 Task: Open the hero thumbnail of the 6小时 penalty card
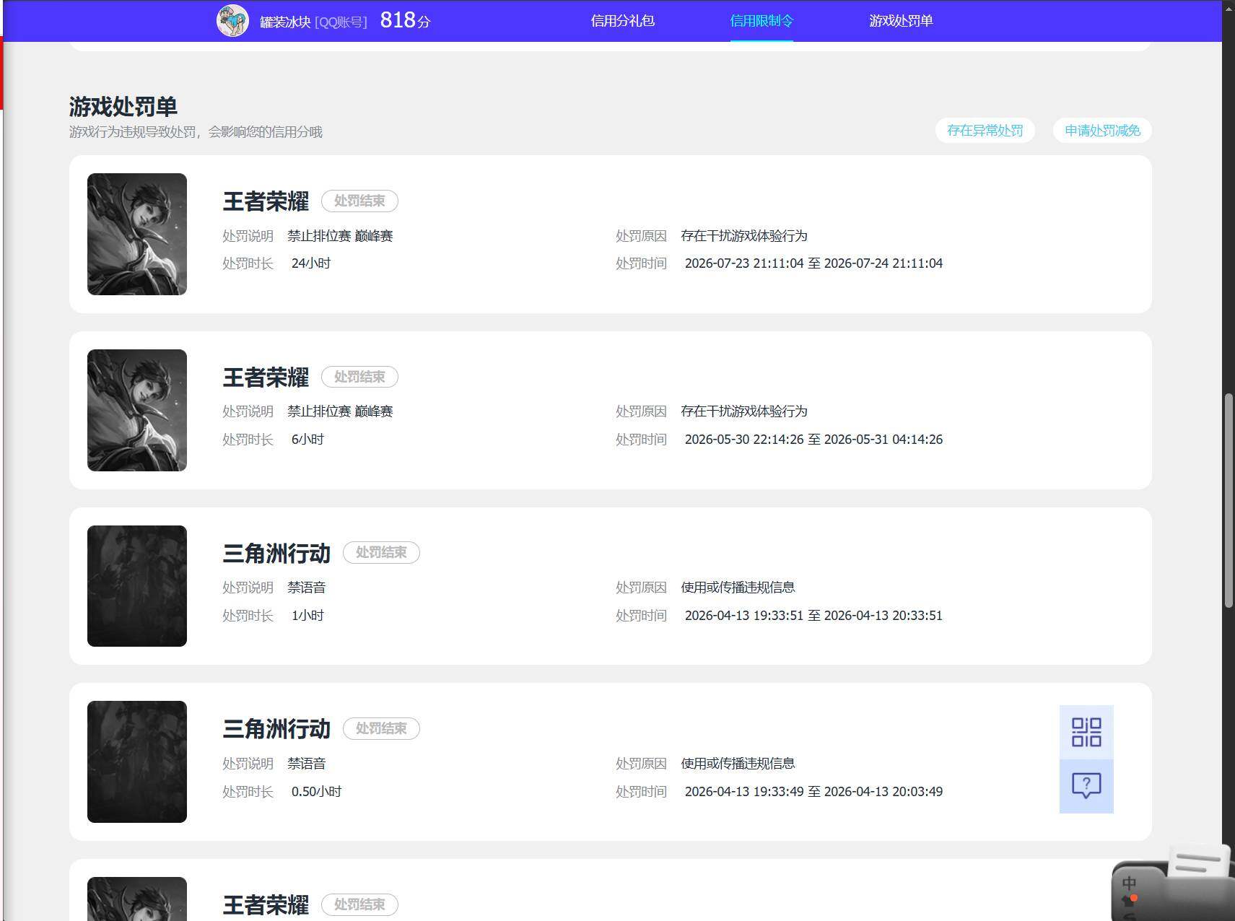137,410
